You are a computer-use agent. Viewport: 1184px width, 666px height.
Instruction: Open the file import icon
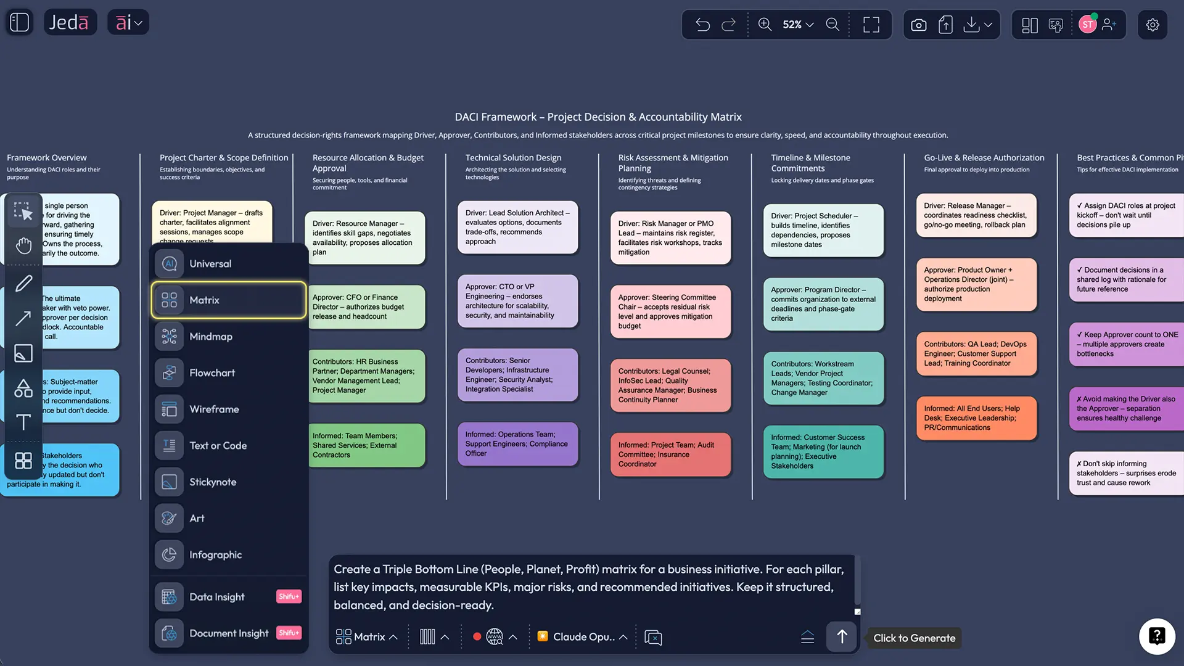point(945,25)
